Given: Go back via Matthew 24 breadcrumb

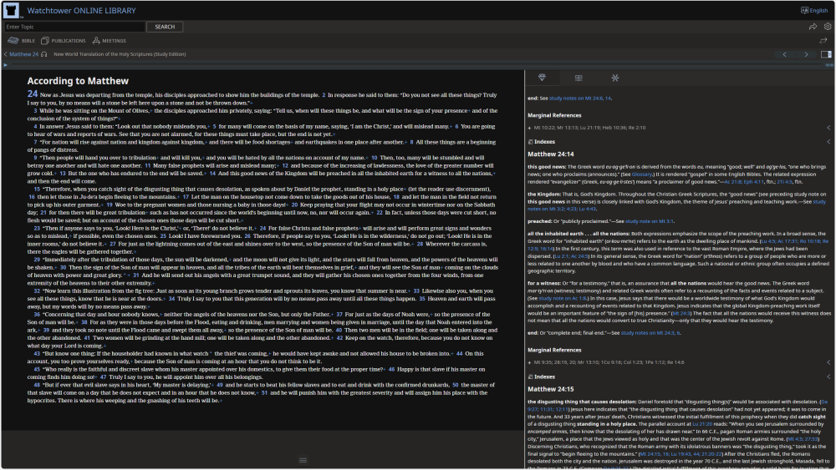Looking at the screenshot, I should [22, 54].
